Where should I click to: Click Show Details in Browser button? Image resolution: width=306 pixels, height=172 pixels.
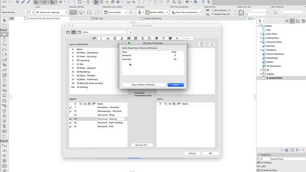143,85
